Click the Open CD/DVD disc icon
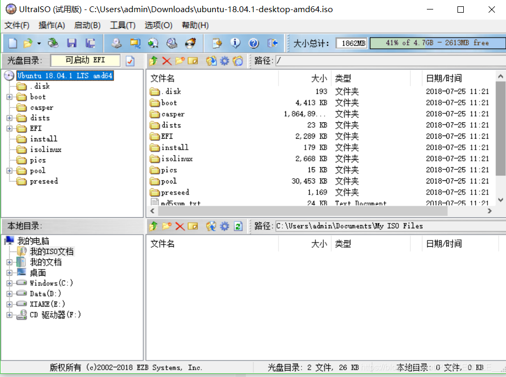Viewport: 506px width, 377px height. click(x=53, y=43)
